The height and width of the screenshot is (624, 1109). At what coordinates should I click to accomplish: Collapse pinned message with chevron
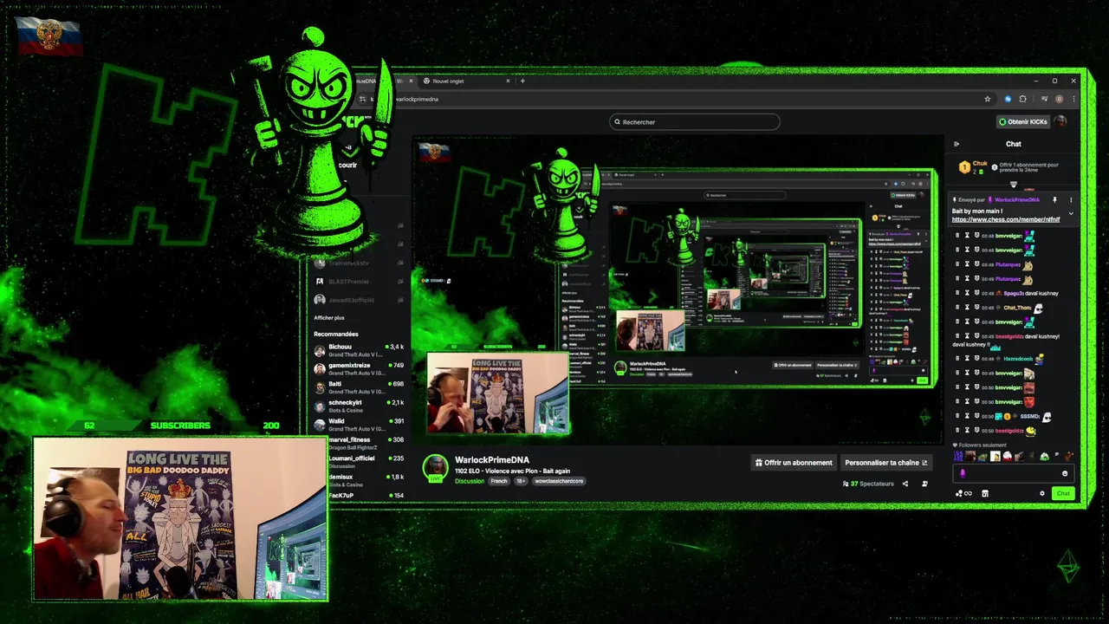(1071, 213)
